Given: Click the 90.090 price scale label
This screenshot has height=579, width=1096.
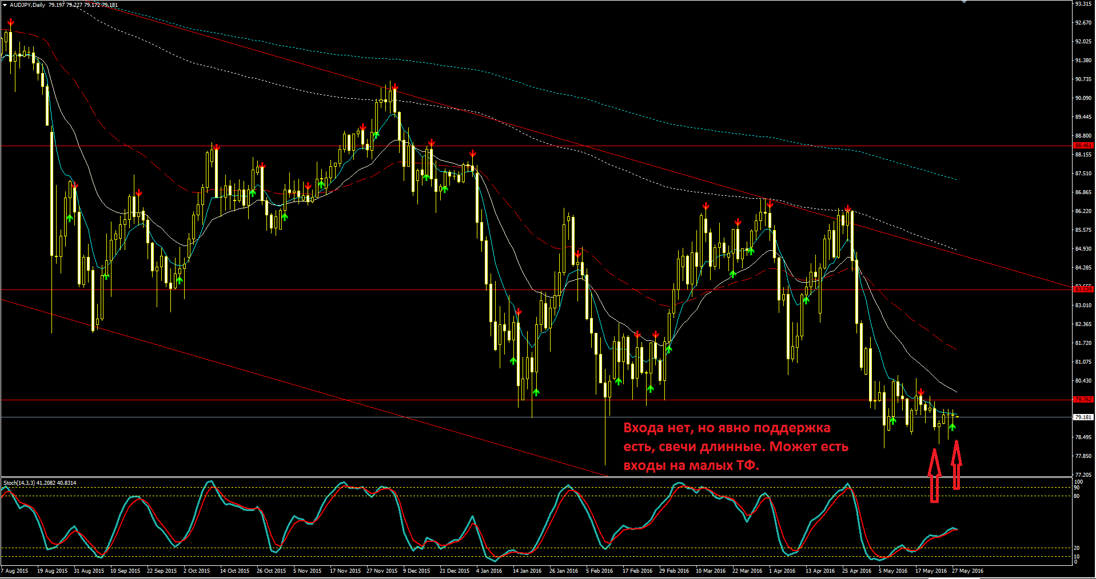Looking at the screenshot, I should [x=1083, y=98].
